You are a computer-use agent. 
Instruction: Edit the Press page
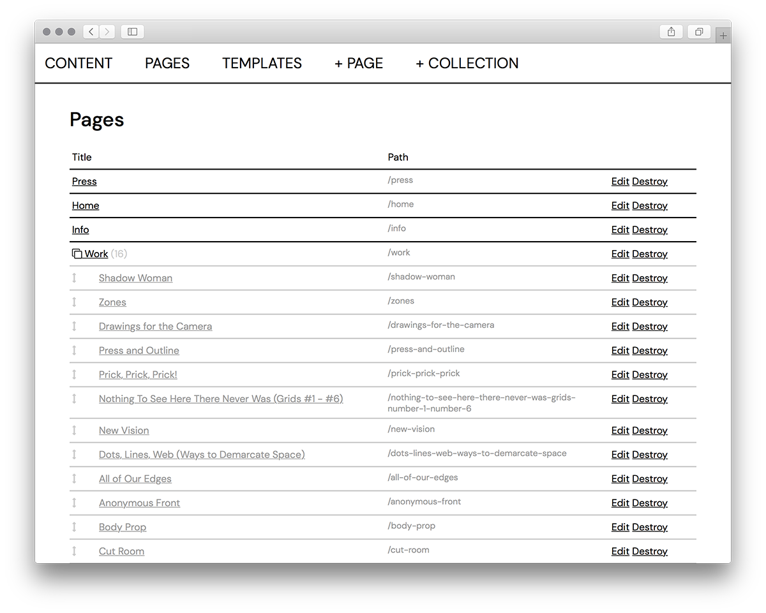(x=620, y=182)
